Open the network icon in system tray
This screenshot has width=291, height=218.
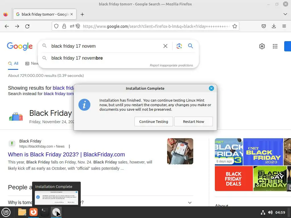[x=263, y=212]
